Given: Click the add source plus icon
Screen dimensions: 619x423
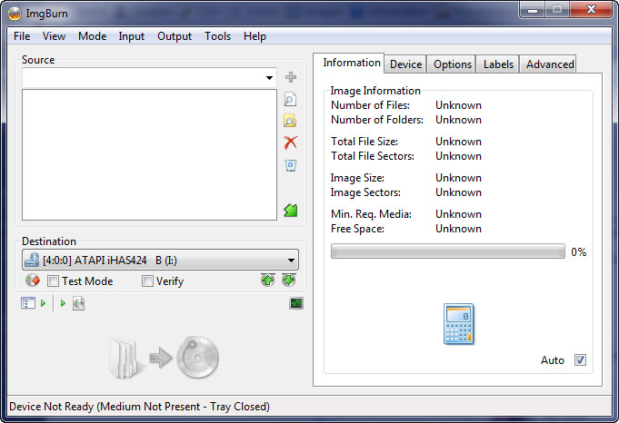Looking at the screenshot, I should 291,77.
